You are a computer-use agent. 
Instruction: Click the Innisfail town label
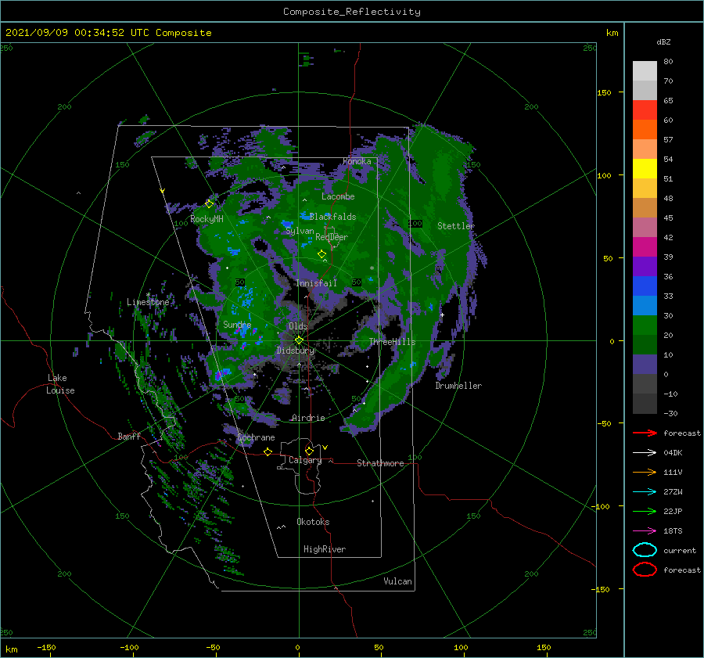tap(316, 283)
